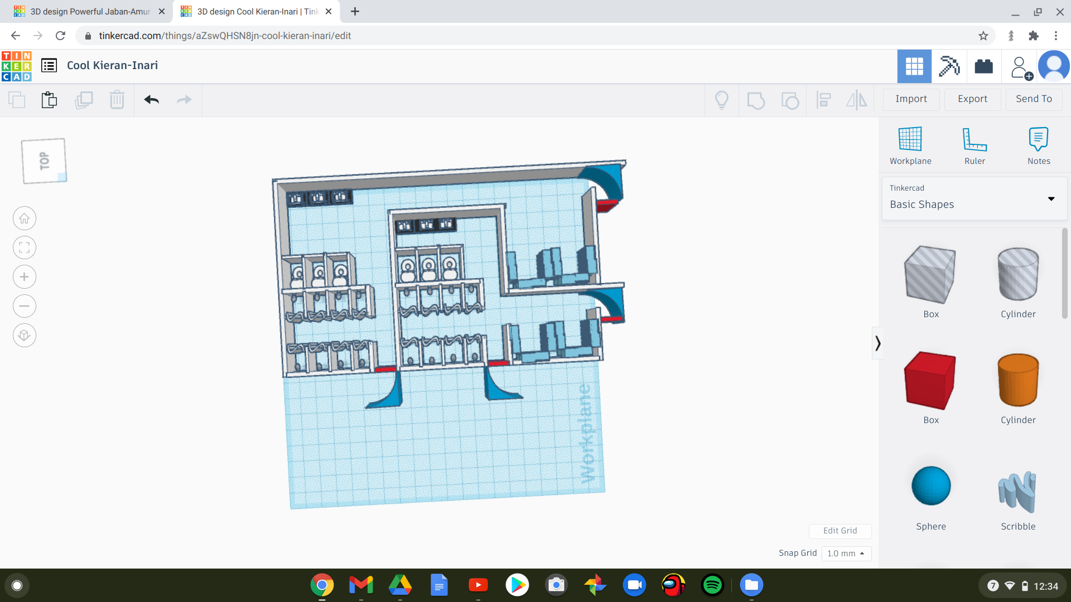Screen dimensions: 1071x602
Task: Bookmark this page with star icon
Action: (x=983, y=36)
